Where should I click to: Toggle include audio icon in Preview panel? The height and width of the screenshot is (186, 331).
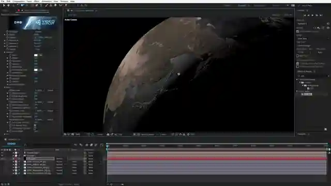319,28
